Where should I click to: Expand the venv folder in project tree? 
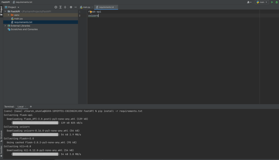[8, 15]
